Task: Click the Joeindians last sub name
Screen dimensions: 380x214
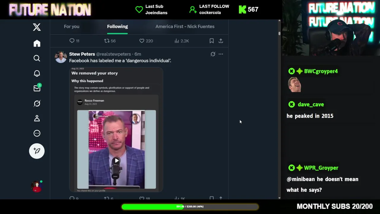Action: click(x=156, y=13)
